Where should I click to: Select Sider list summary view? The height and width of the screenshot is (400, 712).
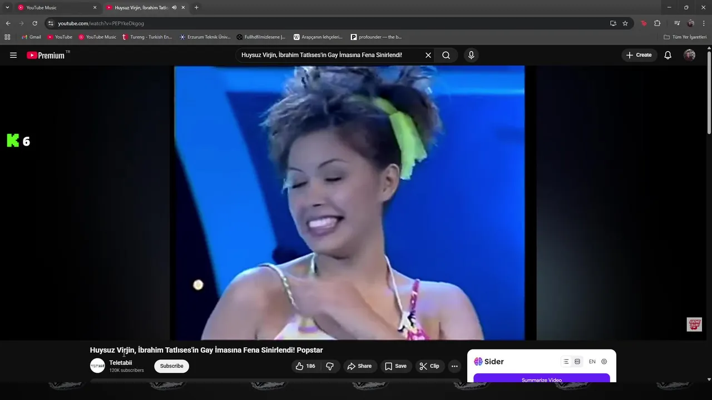(x=566, y=362)
